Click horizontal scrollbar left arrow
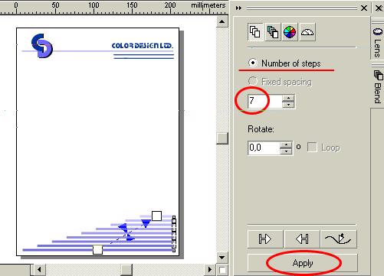384x276 pixels. (39, 269)
